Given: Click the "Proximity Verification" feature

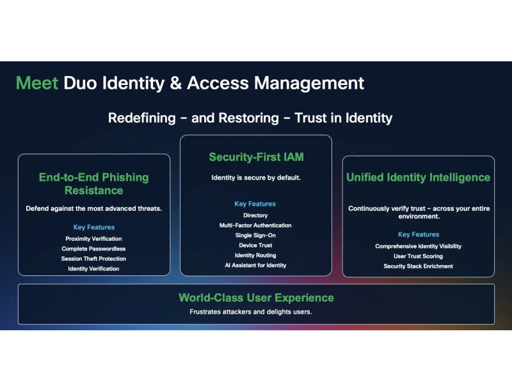Looking at the screenshot, I should (x=93, y=239).
